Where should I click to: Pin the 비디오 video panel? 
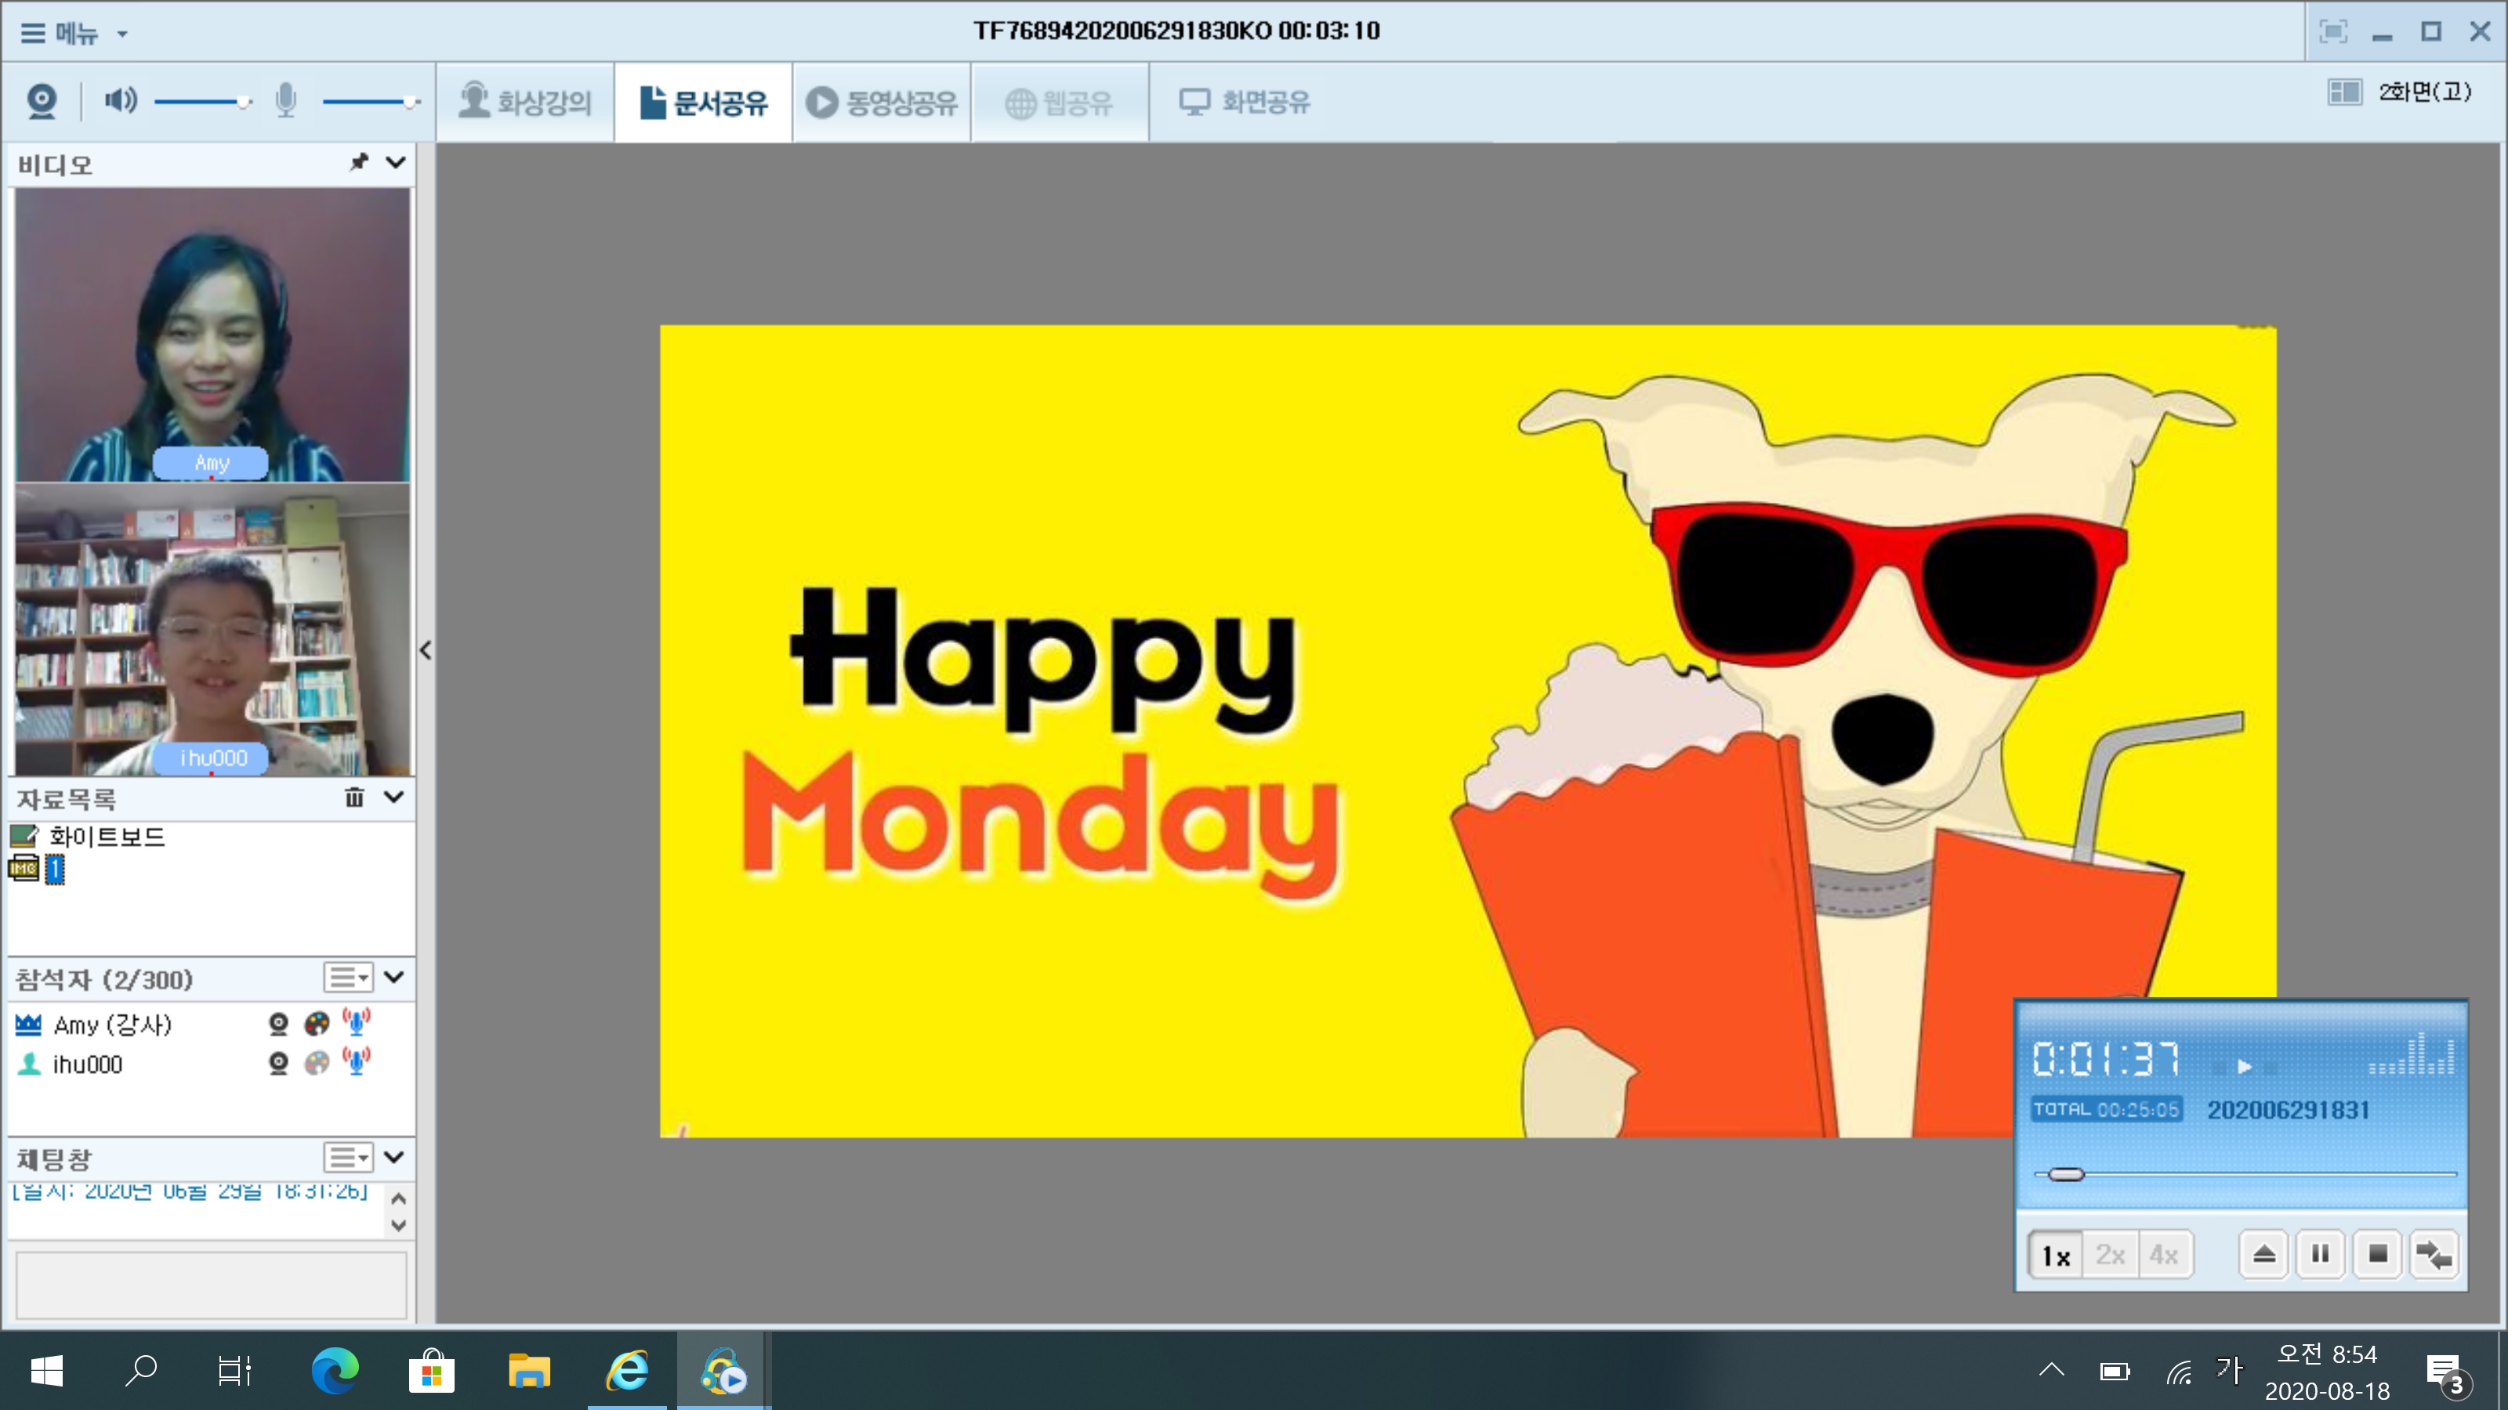tap(359, 162)
